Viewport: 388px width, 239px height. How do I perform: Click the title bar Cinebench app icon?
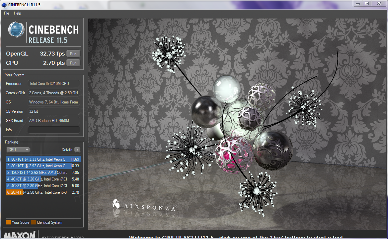(4, 5)
